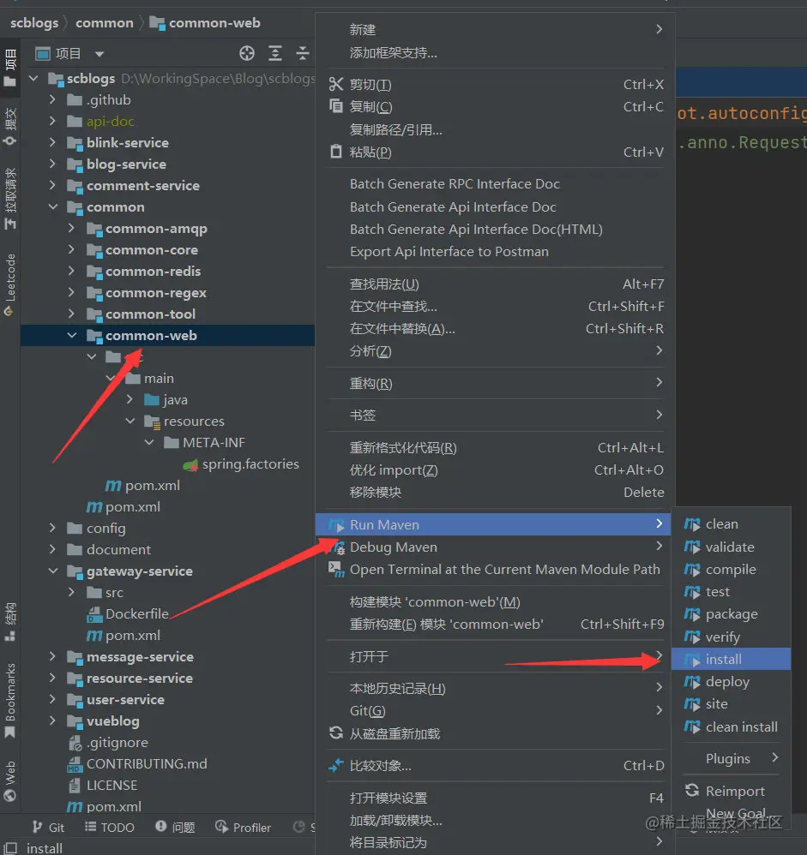Click the Reimport refresh icon in Maven submenu
This screenshot has width=807, height=855.
(692, 790)
